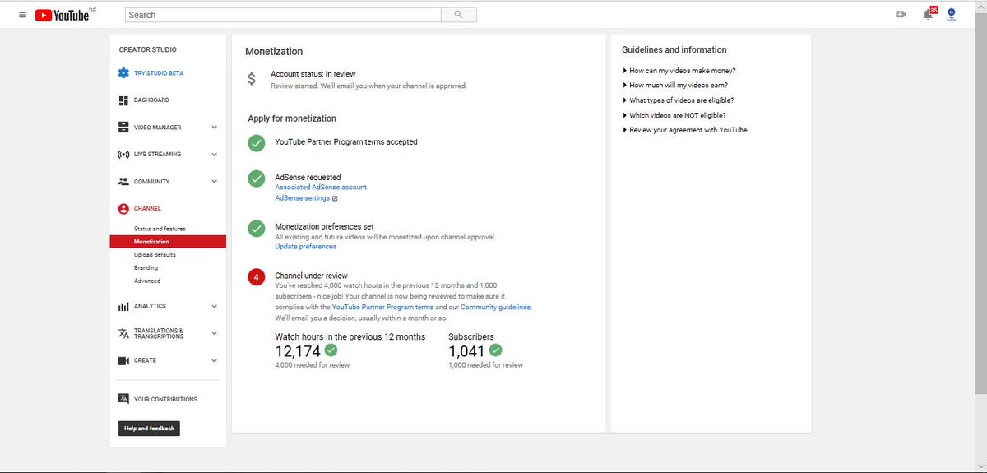Open the hamburger guide menu
This screenshot has height=473, width=987.
(x=22, y=15)
